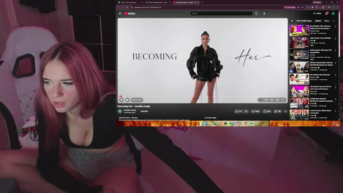Enter full screen mode

tap(283, 100)
